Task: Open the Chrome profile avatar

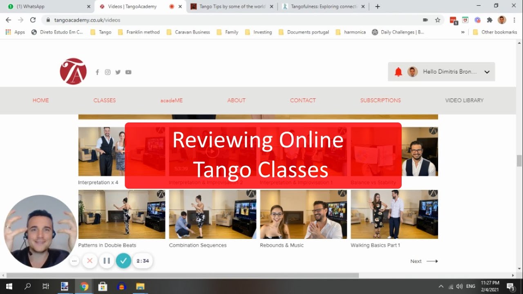Action: tap(502, 20)
